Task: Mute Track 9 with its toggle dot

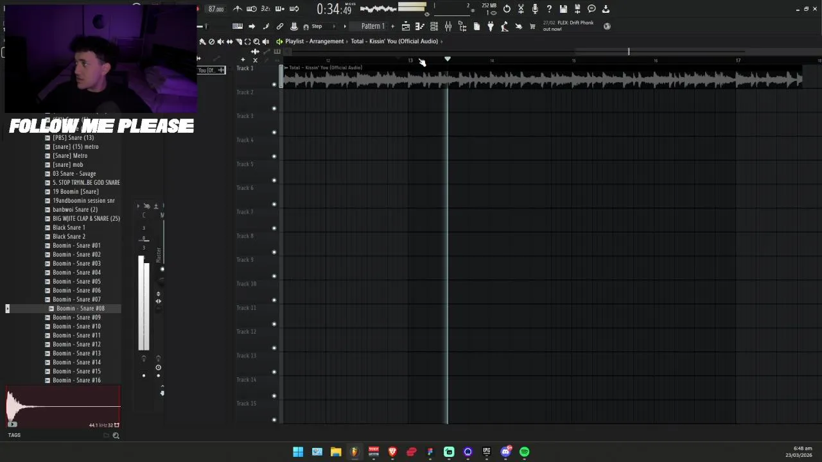Action: click(274, 276)
